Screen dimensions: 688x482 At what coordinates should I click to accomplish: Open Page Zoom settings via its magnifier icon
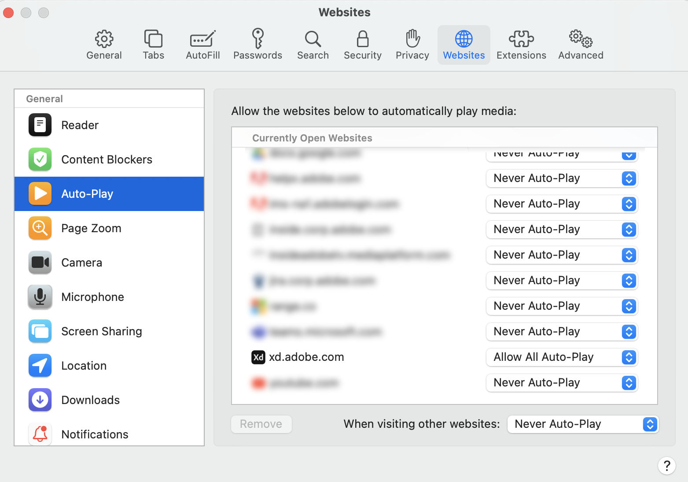pos(40,228)
